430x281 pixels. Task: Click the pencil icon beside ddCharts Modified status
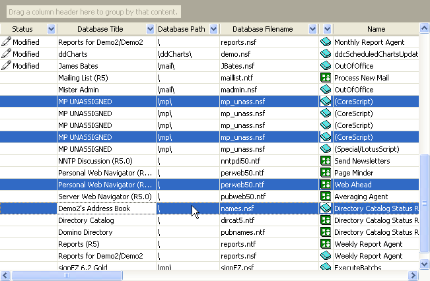(6, 54)
